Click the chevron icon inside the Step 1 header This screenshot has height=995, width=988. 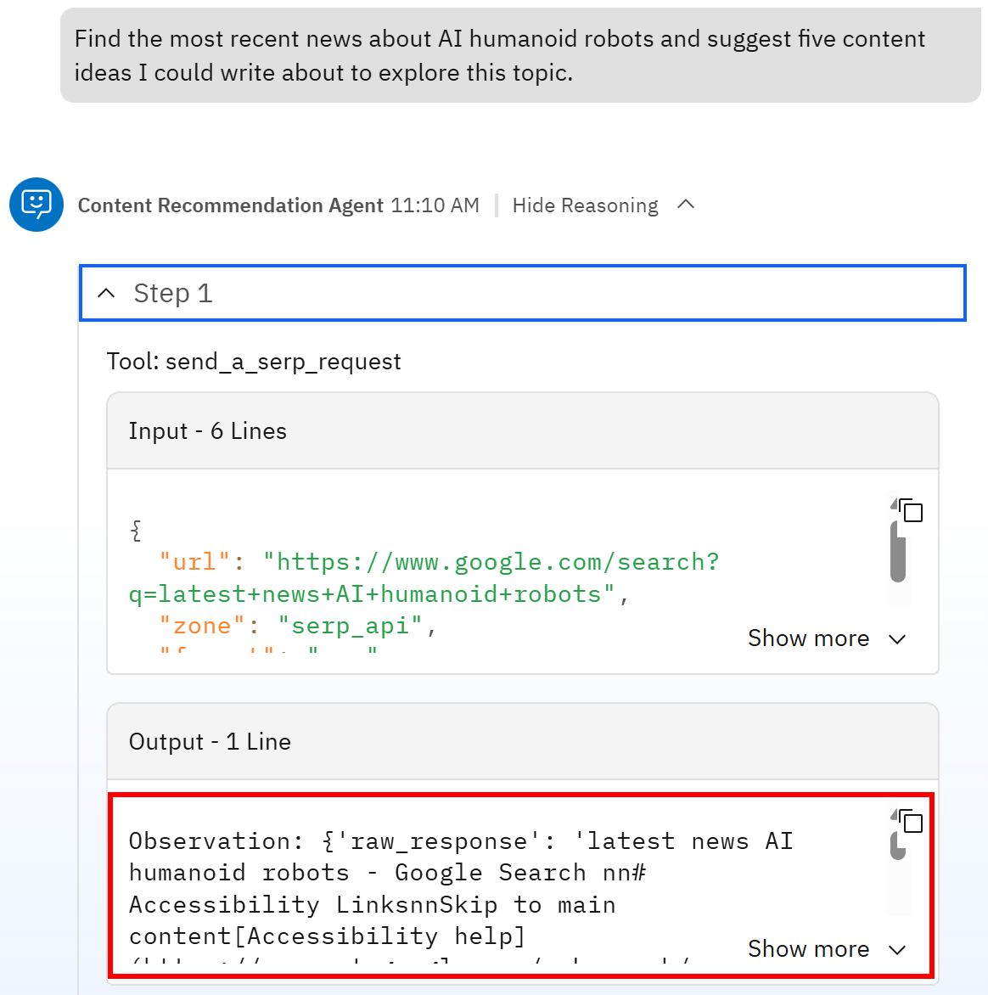(105, 292)
